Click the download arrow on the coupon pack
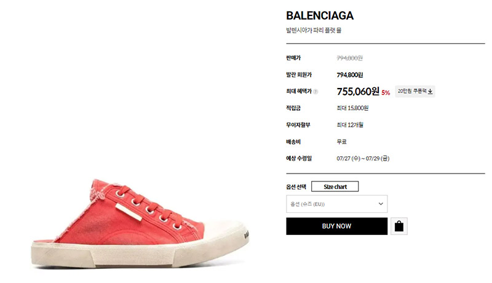The image size is (492, 283). 430,91
